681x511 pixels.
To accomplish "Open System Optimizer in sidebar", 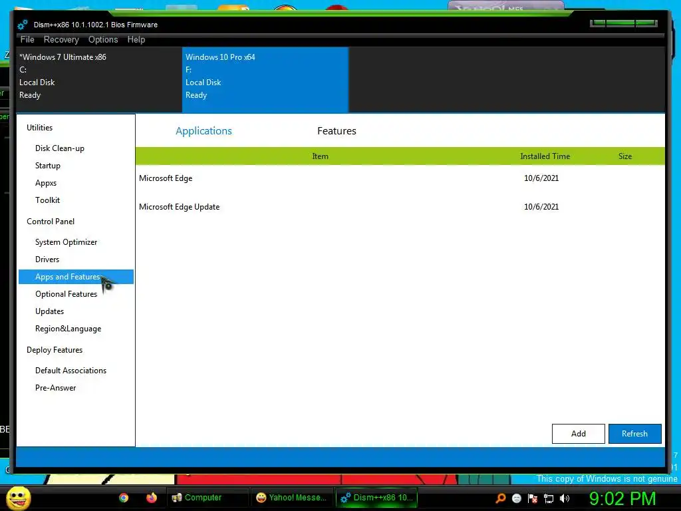I will 66,242.
